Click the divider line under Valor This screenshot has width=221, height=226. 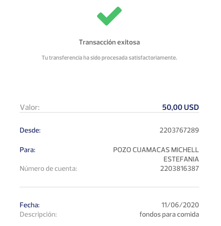(109, 112)
